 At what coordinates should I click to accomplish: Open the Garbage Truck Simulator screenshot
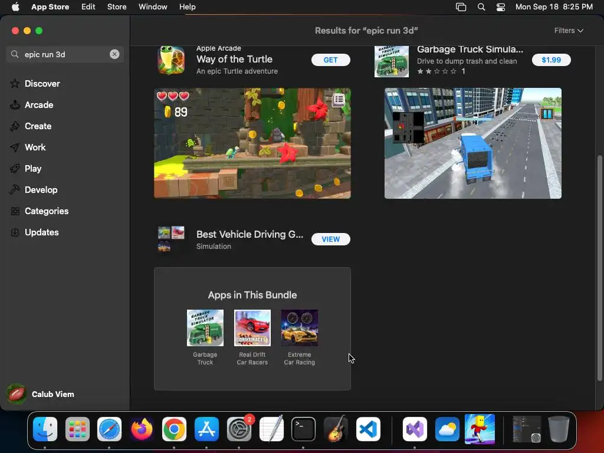[x=472, y=143]
